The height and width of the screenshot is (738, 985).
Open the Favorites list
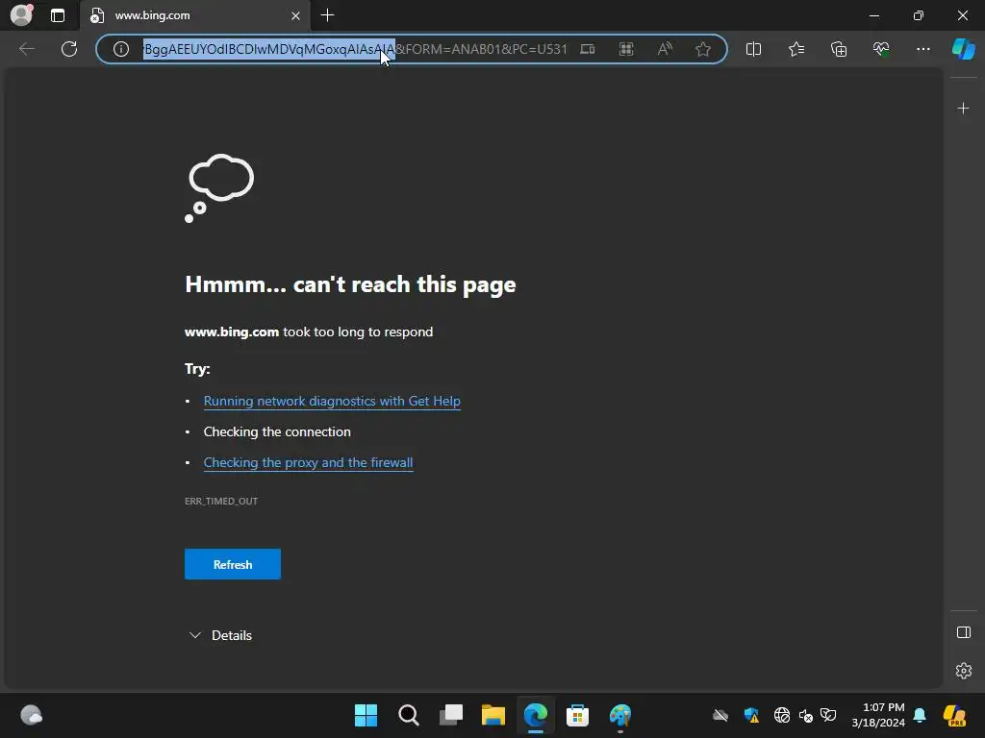tap(796, 49)
